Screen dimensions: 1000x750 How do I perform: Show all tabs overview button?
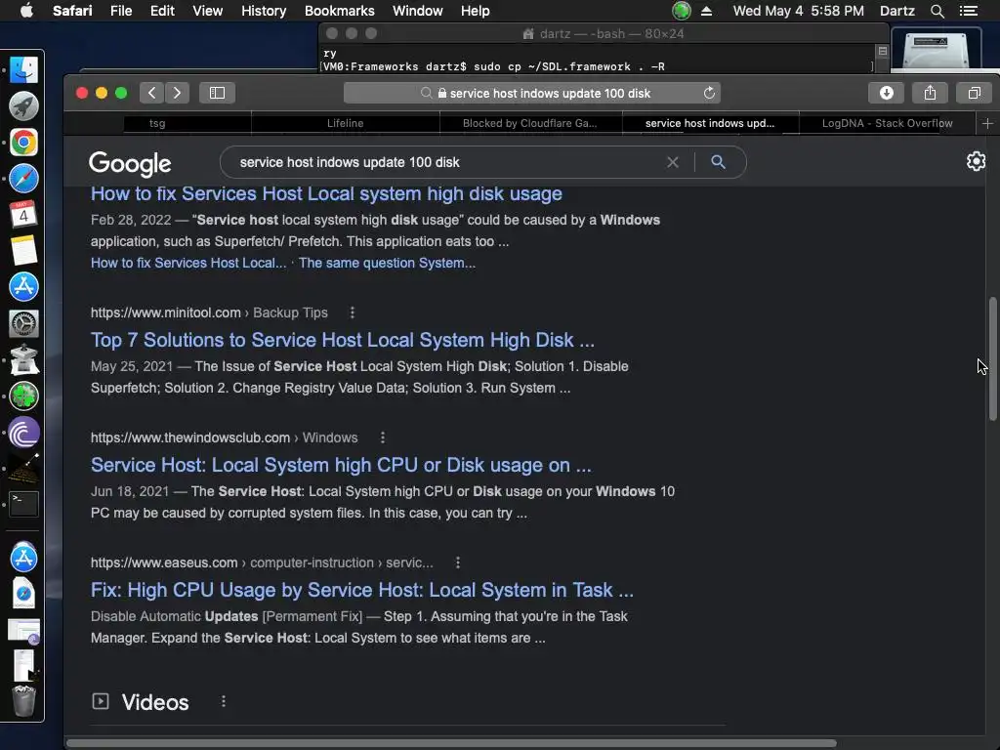click(974, 93)
